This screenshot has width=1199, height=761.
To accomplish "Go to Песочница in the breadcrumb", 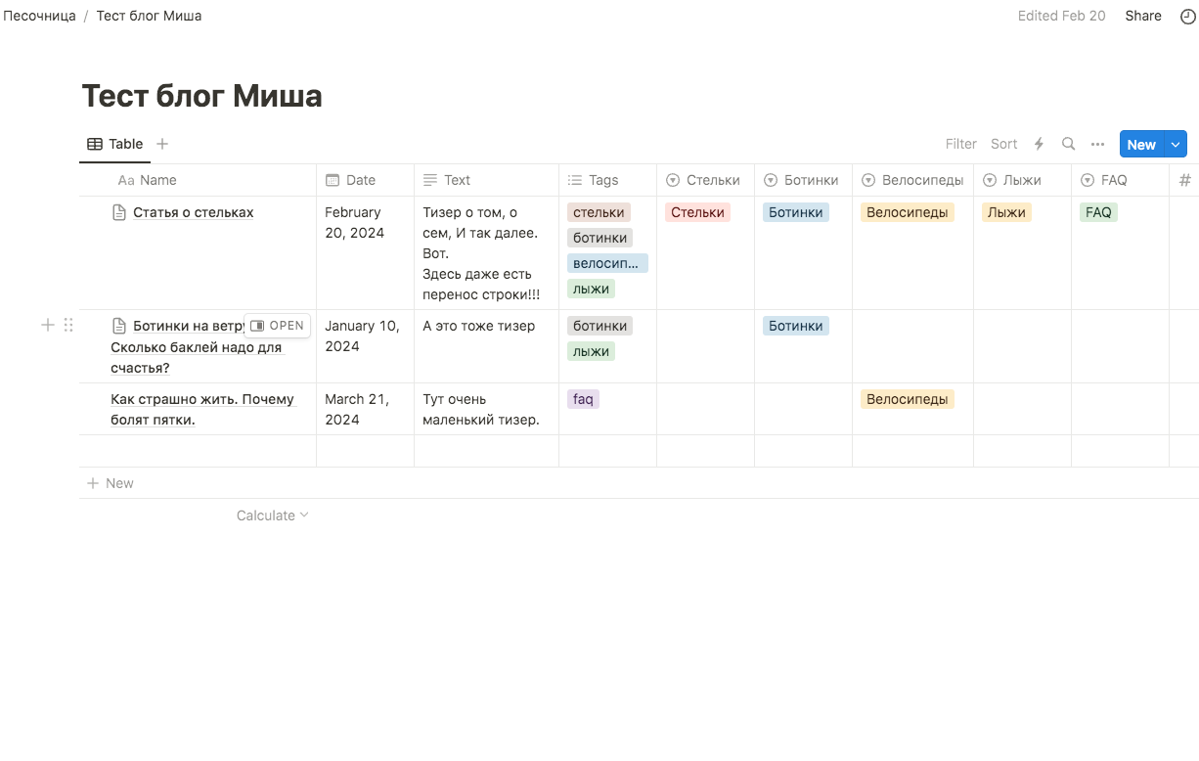I will pos(39,16).
